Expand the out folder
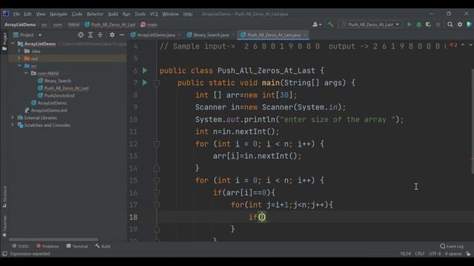 point(19,58)
